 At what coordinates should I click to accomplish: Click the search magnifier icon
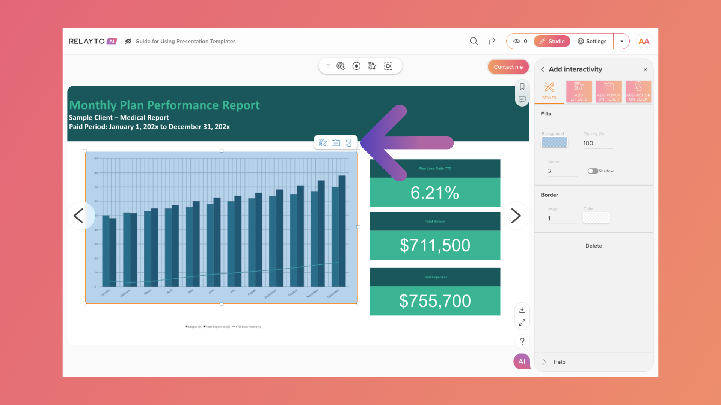coord(474,41)
